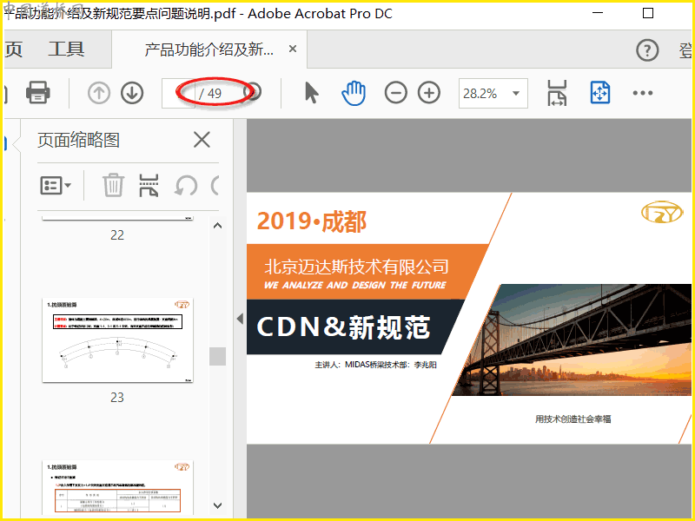Click the '用技术创造社会幸福' text
This screenshot has height=521, width=695.
point(573,419)
